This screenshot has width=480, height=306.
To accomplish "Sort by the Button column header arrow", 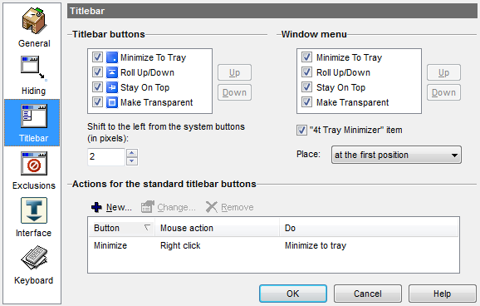I will (x=147, y=228).
